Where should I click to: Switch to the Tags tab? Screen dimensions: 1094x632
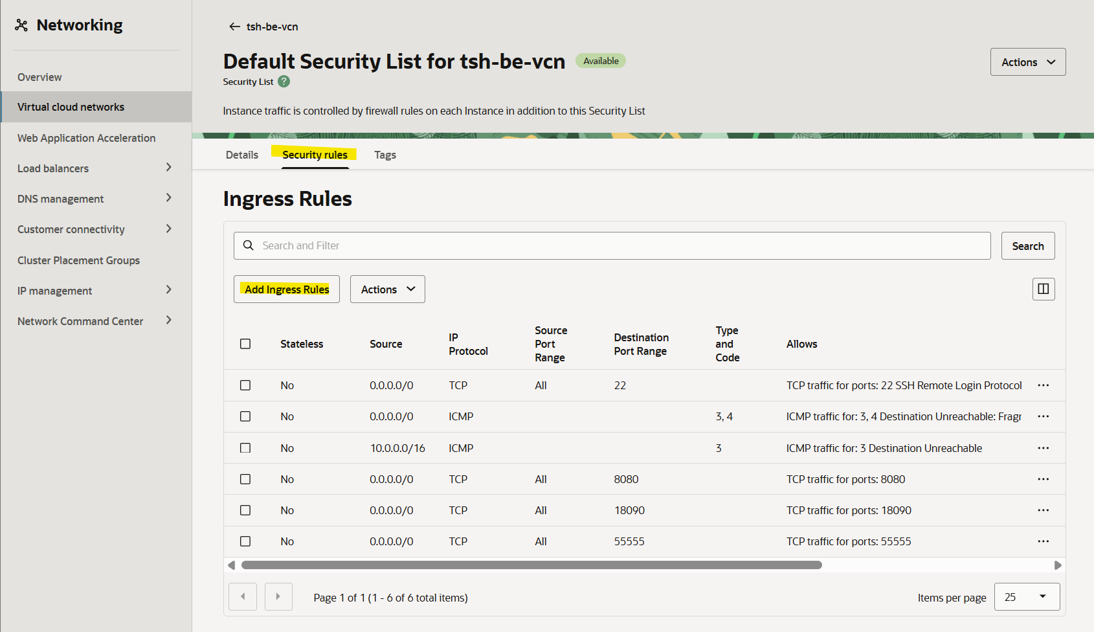(385, 155)
